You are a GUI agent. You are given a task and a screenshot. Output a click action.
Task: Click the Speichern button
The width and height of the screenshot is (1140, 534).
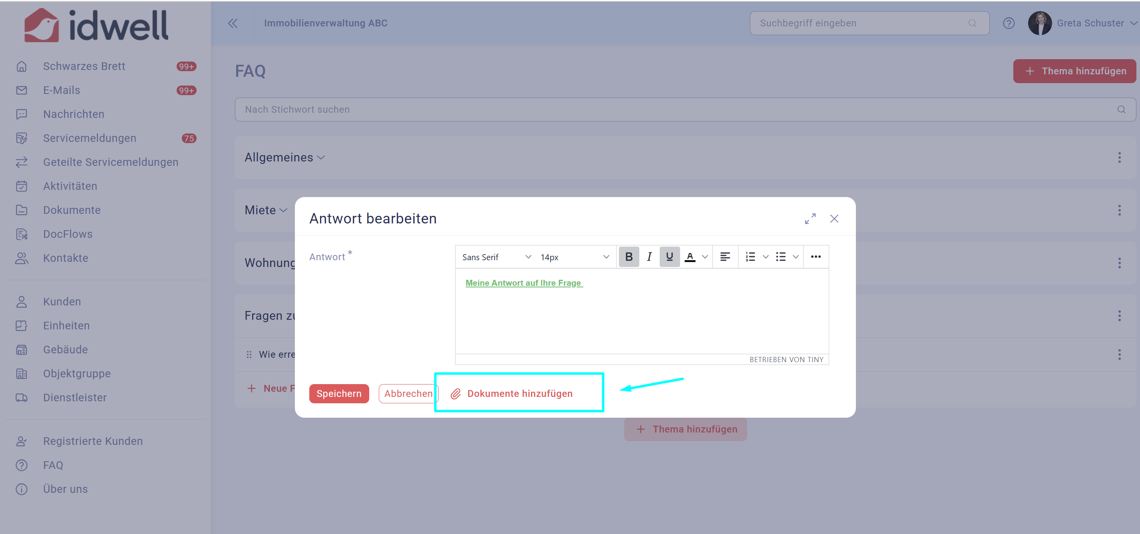pyautogui.click(x=338, y=394)
